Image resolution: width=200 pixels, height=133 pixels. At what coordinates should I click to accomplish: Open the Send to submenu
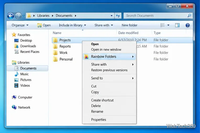[109, 78]
